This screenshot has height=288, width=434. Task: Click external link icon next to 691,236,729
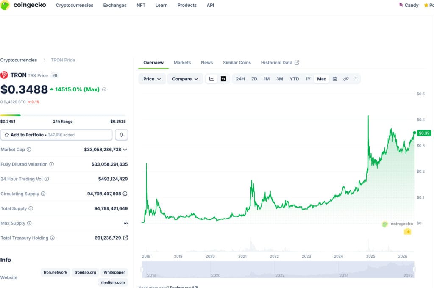pos(125,238)
